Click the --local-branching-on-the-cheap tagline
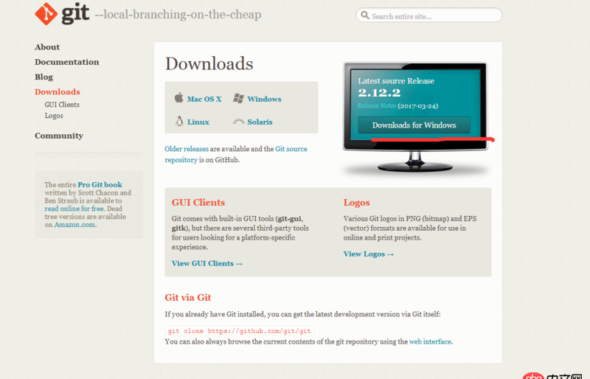The image size is (590, 379). [178, 15]
